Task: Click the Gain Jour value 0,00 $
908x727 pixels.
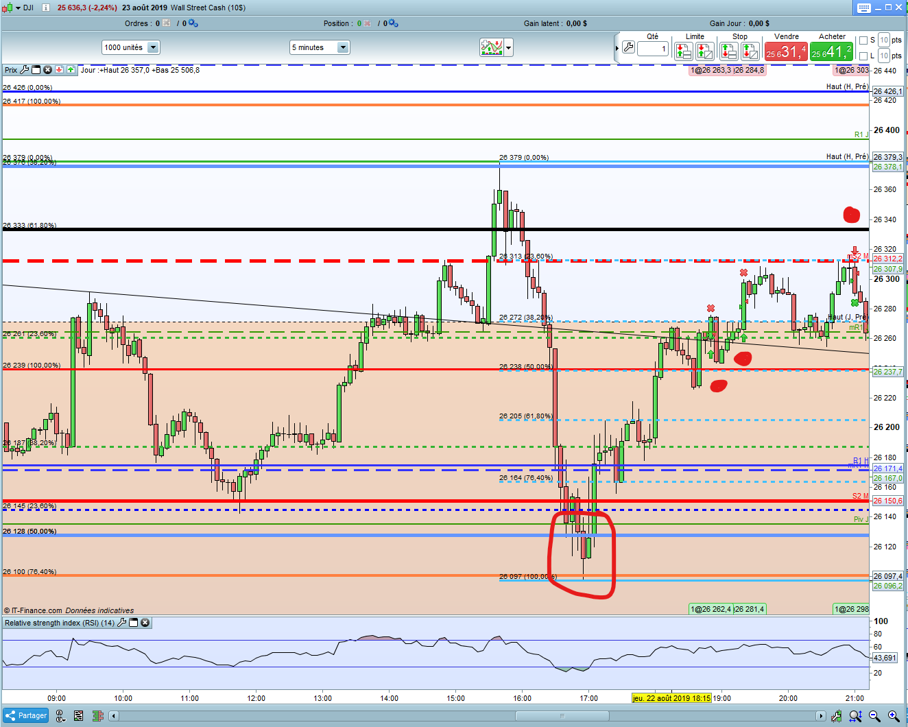Action: tap(759, 23)
